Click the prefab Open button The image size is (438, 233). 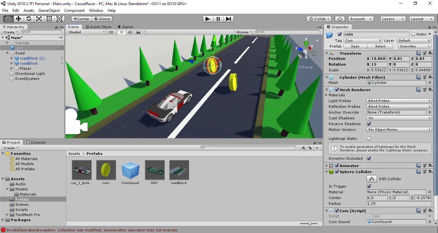pos(355,46)
